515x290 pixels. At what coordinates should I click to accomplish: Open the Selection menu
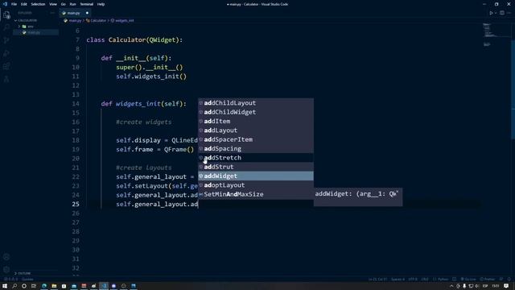coord(38,4)
